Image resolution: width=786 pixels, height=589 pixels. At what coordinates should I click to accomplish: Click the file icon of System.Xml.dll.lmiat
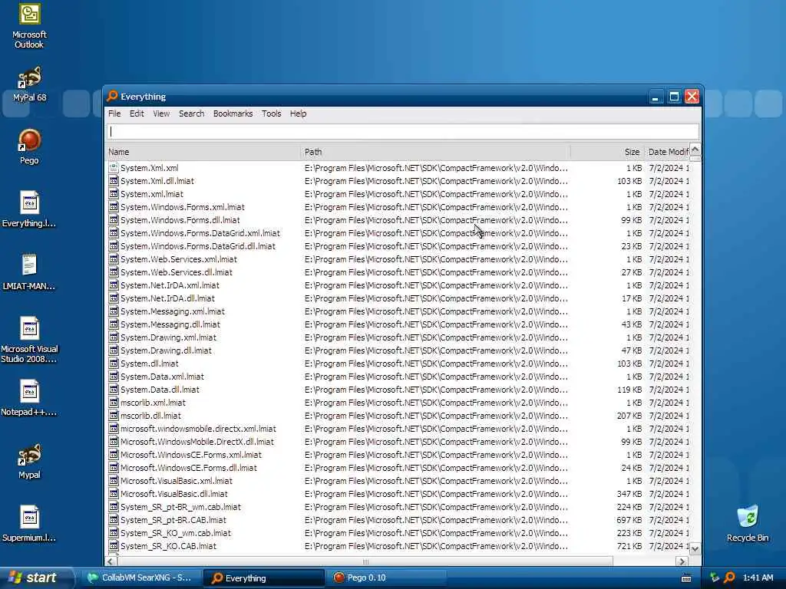point(114,181)
